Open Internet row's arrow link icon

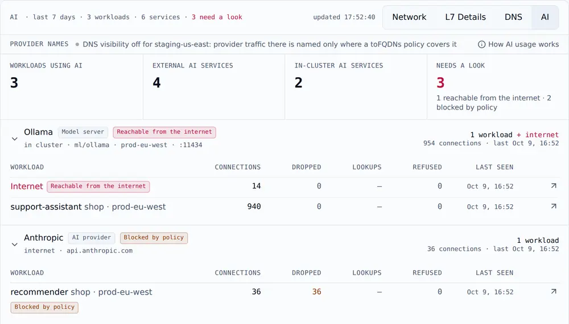[554, 186]
